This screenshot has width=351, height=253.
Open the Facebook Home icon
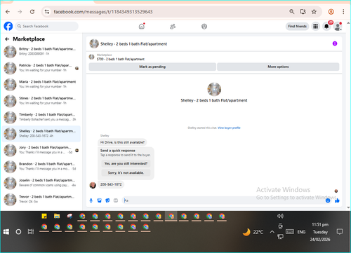tap(142, 27)
